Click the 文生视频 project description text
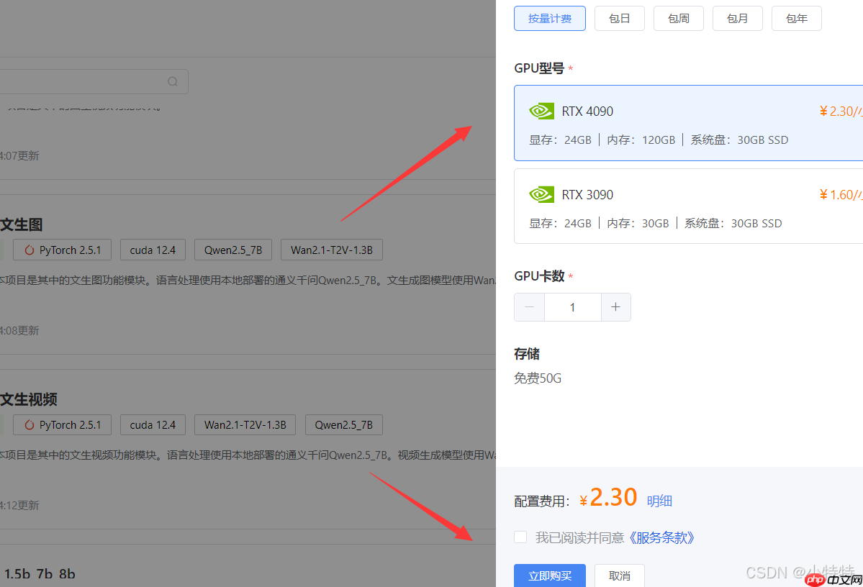863x587 pixels. (x=248, y=455)
